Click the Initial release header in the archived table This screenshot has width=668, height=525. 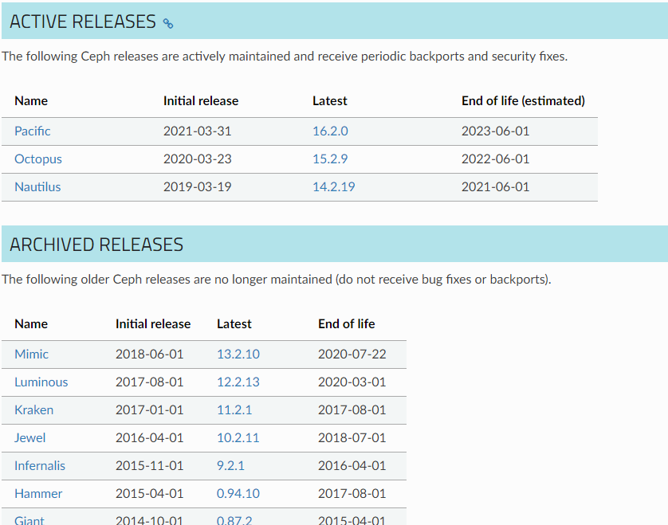point(153,324)
